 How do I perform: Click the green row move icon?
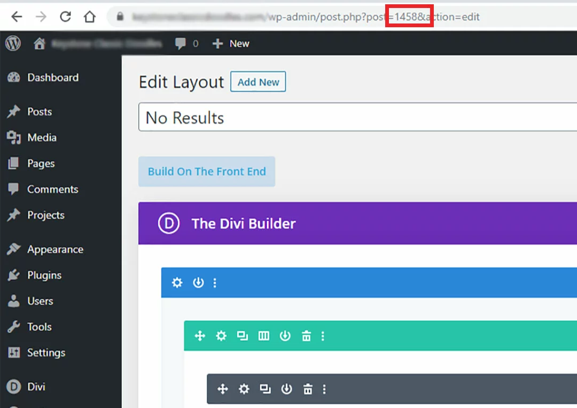coord(200,335)
